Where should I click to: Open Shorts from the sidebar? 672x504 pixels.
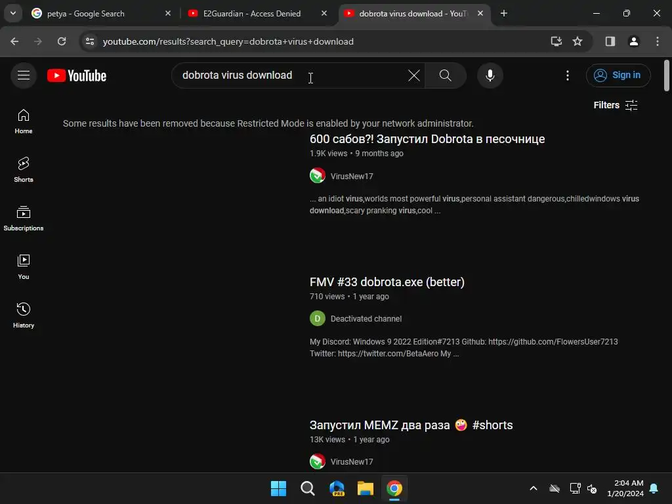(x=24, y=170)
